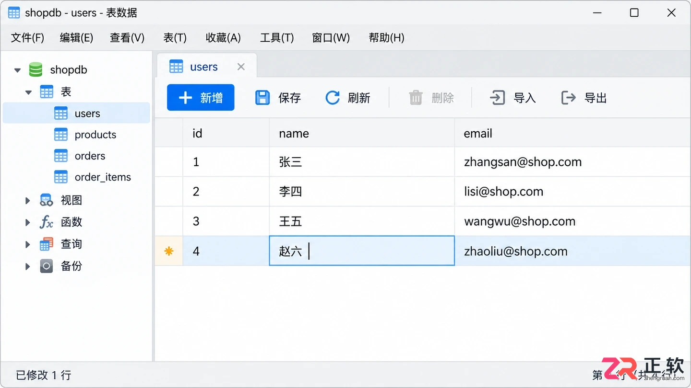The image size is (691, 388).
Task: Expand the 函数 functions node
Action: pos(28,222)
